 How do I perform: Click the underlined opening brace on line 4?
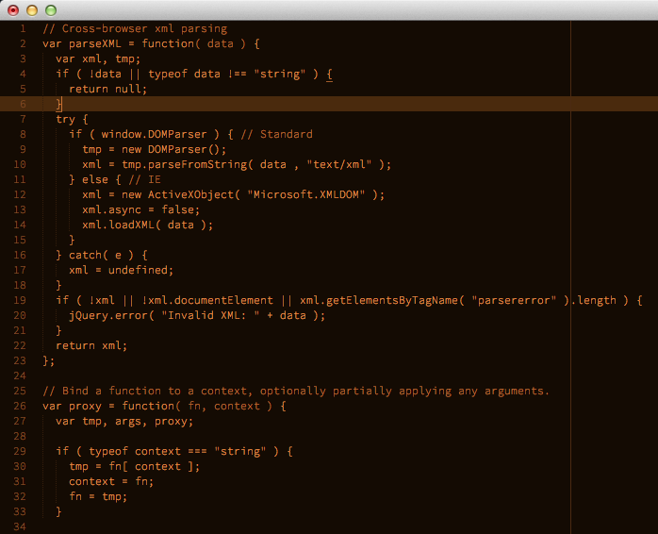point(329,75)
